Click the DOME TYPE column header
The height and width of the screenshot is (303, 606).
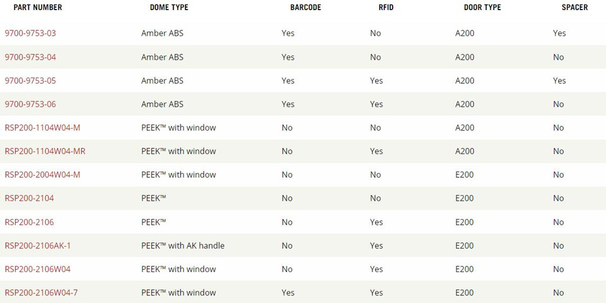169,8
